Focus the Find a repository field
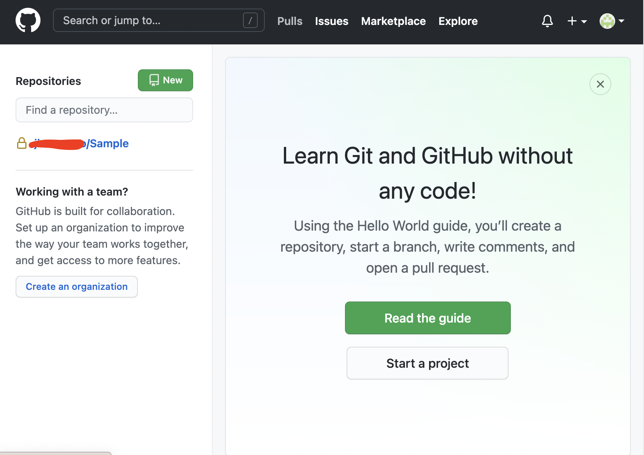The height and width of the screenshot is (455, 644). pyautogui.click(x=104, y=110)
